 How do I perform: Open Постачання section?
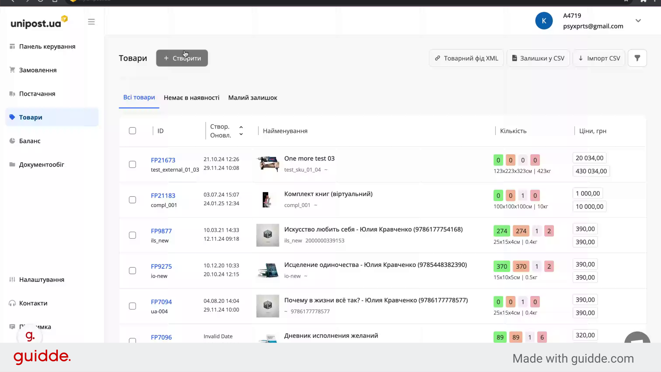[37, 94]
